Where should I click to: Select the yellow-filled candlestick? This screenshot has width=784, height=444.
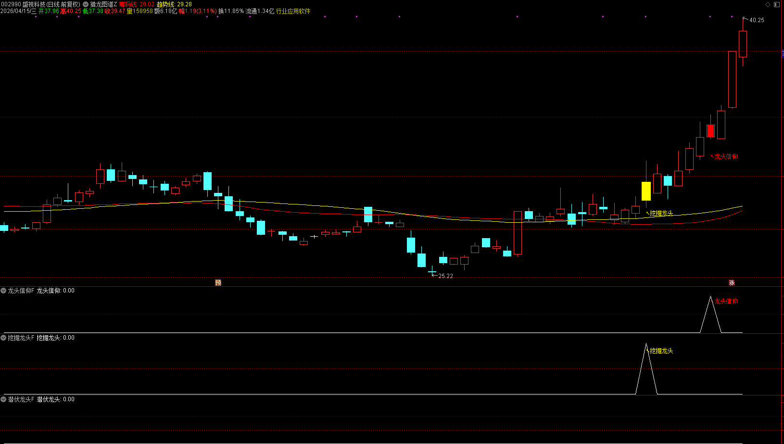click(x=646, y=191)
